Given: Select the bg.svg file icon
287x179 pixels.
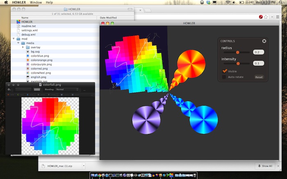Looking at the screenshot, I should (x=27, y=51).
